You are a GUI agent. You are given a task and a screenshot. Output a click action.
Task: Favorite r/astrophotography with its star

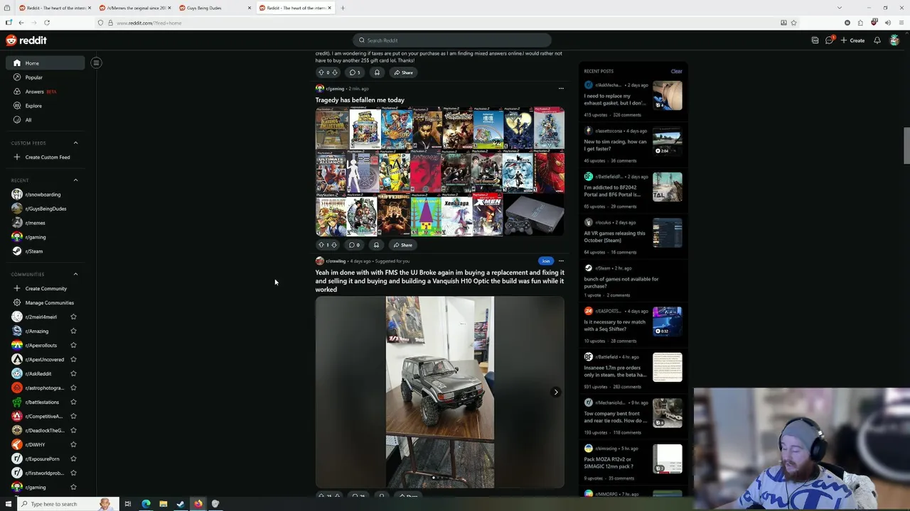pyautogui.click(x=73, y=388)
